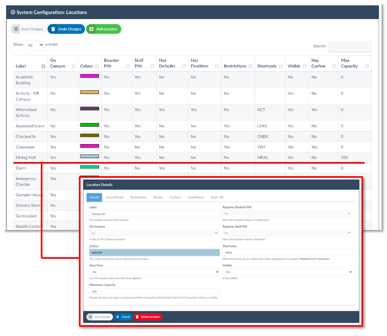Click the Gymnasium row label

click(x=26, y=216)
